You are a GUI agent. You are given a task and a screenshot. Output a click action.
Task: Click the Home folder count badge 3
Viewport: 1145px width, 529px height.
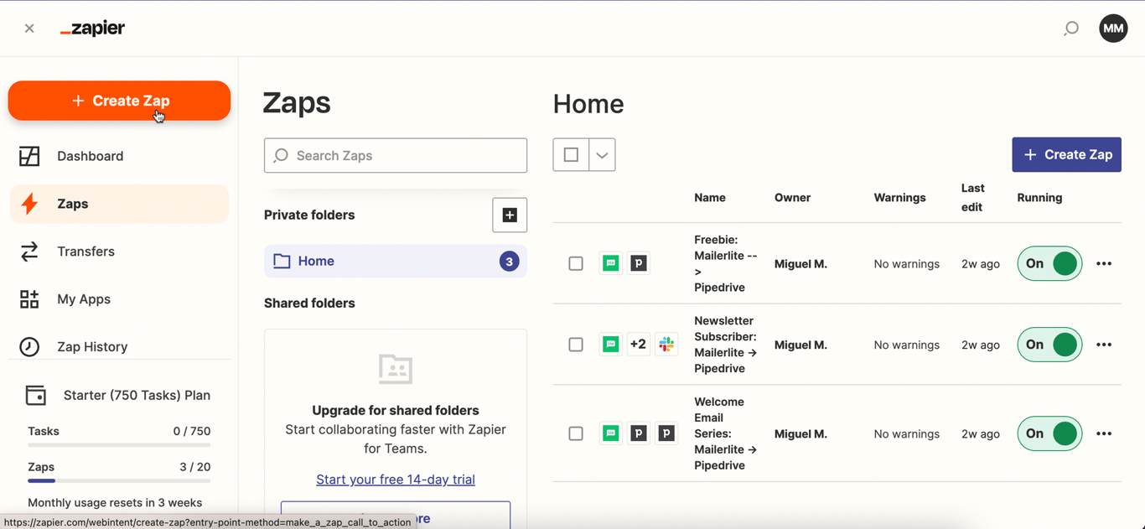(509, 262)
